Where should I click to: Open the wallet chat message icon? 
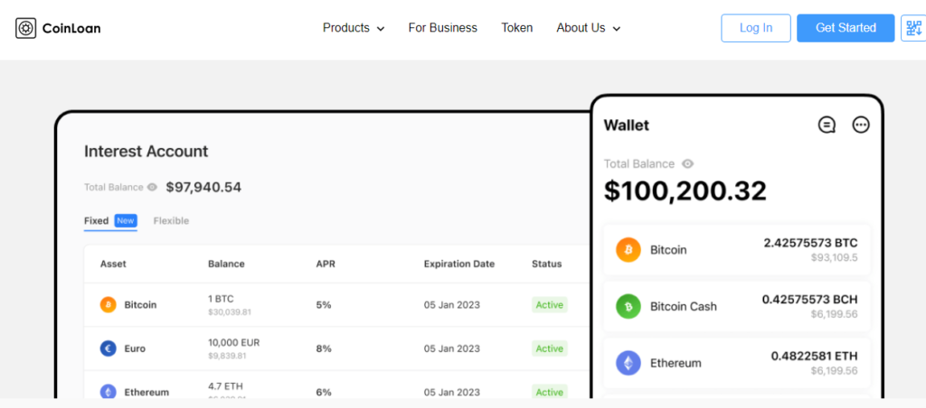(827, 125)
